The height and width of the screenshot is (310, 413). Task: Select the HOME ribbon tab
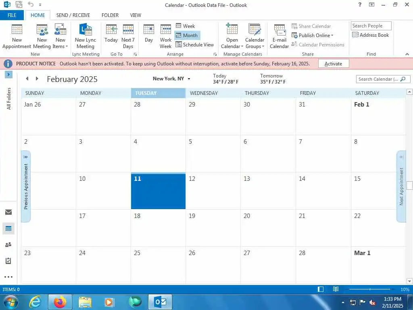tap(38, 15)
